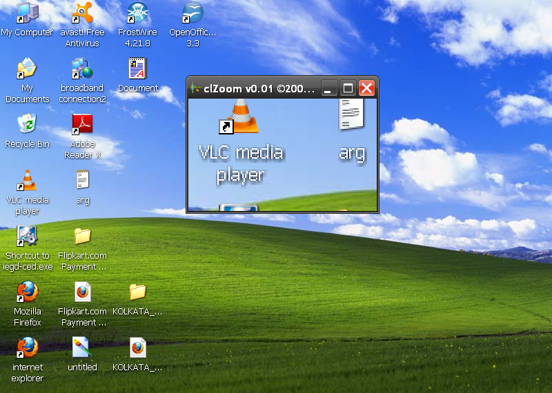Select the FrostWire 4.21.8 shortcut
This screenshot has height=393, width=552.
(137, 12)
